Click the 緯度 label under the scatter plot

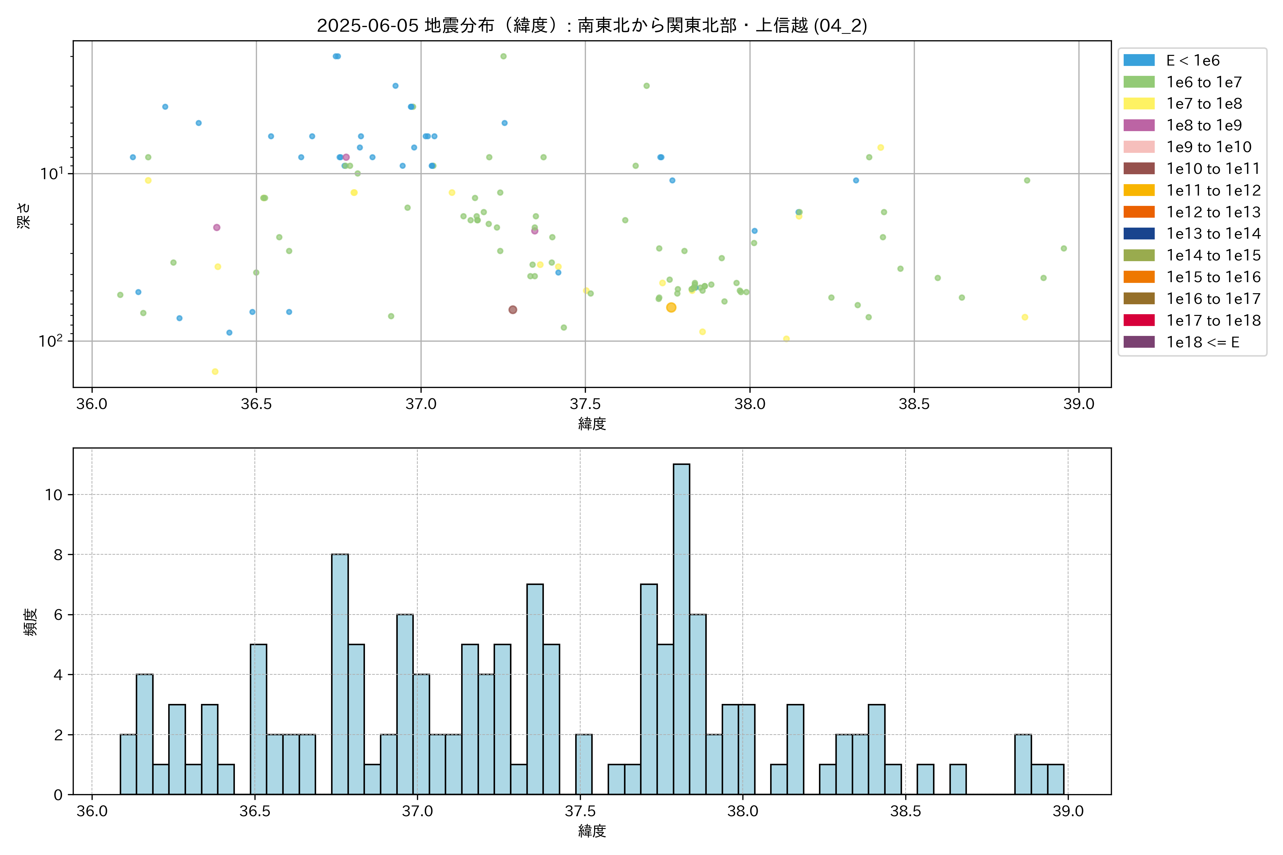click(x=592, y=424)
